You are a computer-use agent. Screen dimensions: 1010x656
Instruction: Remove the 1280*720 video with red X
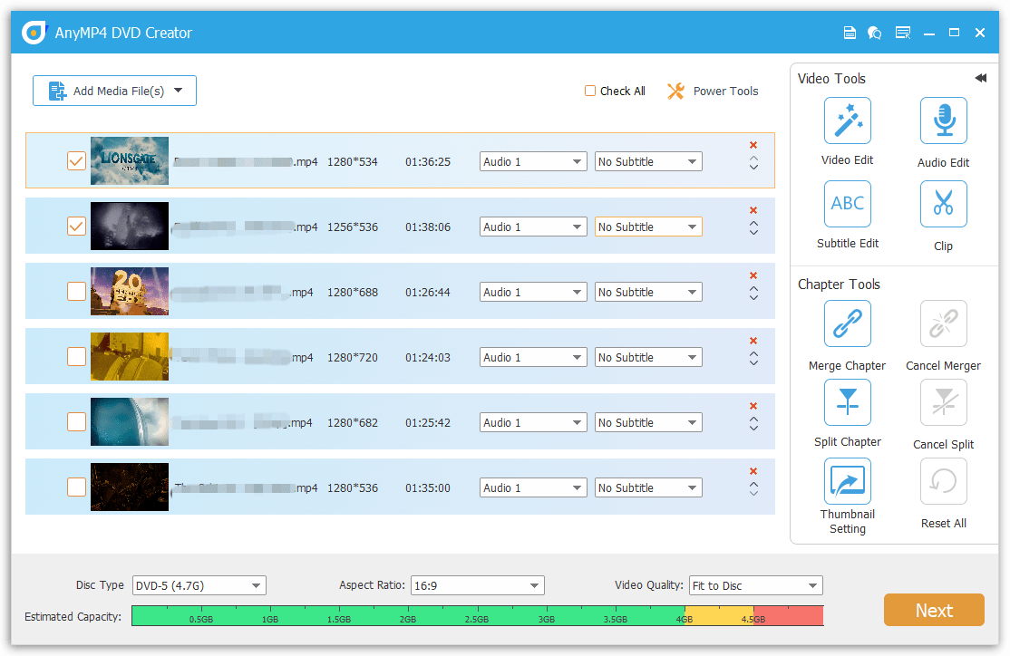pyautogui.click(x=753, y=341)
